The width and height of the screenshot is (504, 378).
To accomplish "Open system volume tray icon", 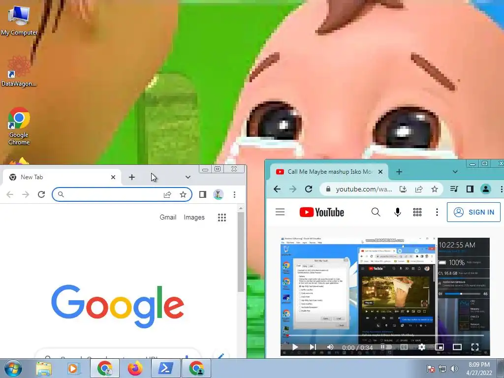I will (454, 369).
